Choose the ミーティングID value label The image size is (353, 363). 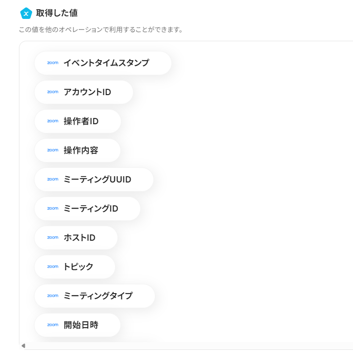click(x=91, y=209)
